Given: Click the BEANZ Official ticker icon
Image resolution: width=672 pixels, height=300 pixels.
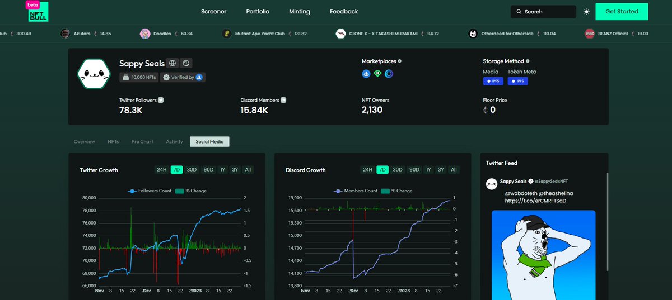Looking at the screenshot, I should (589, 34).
